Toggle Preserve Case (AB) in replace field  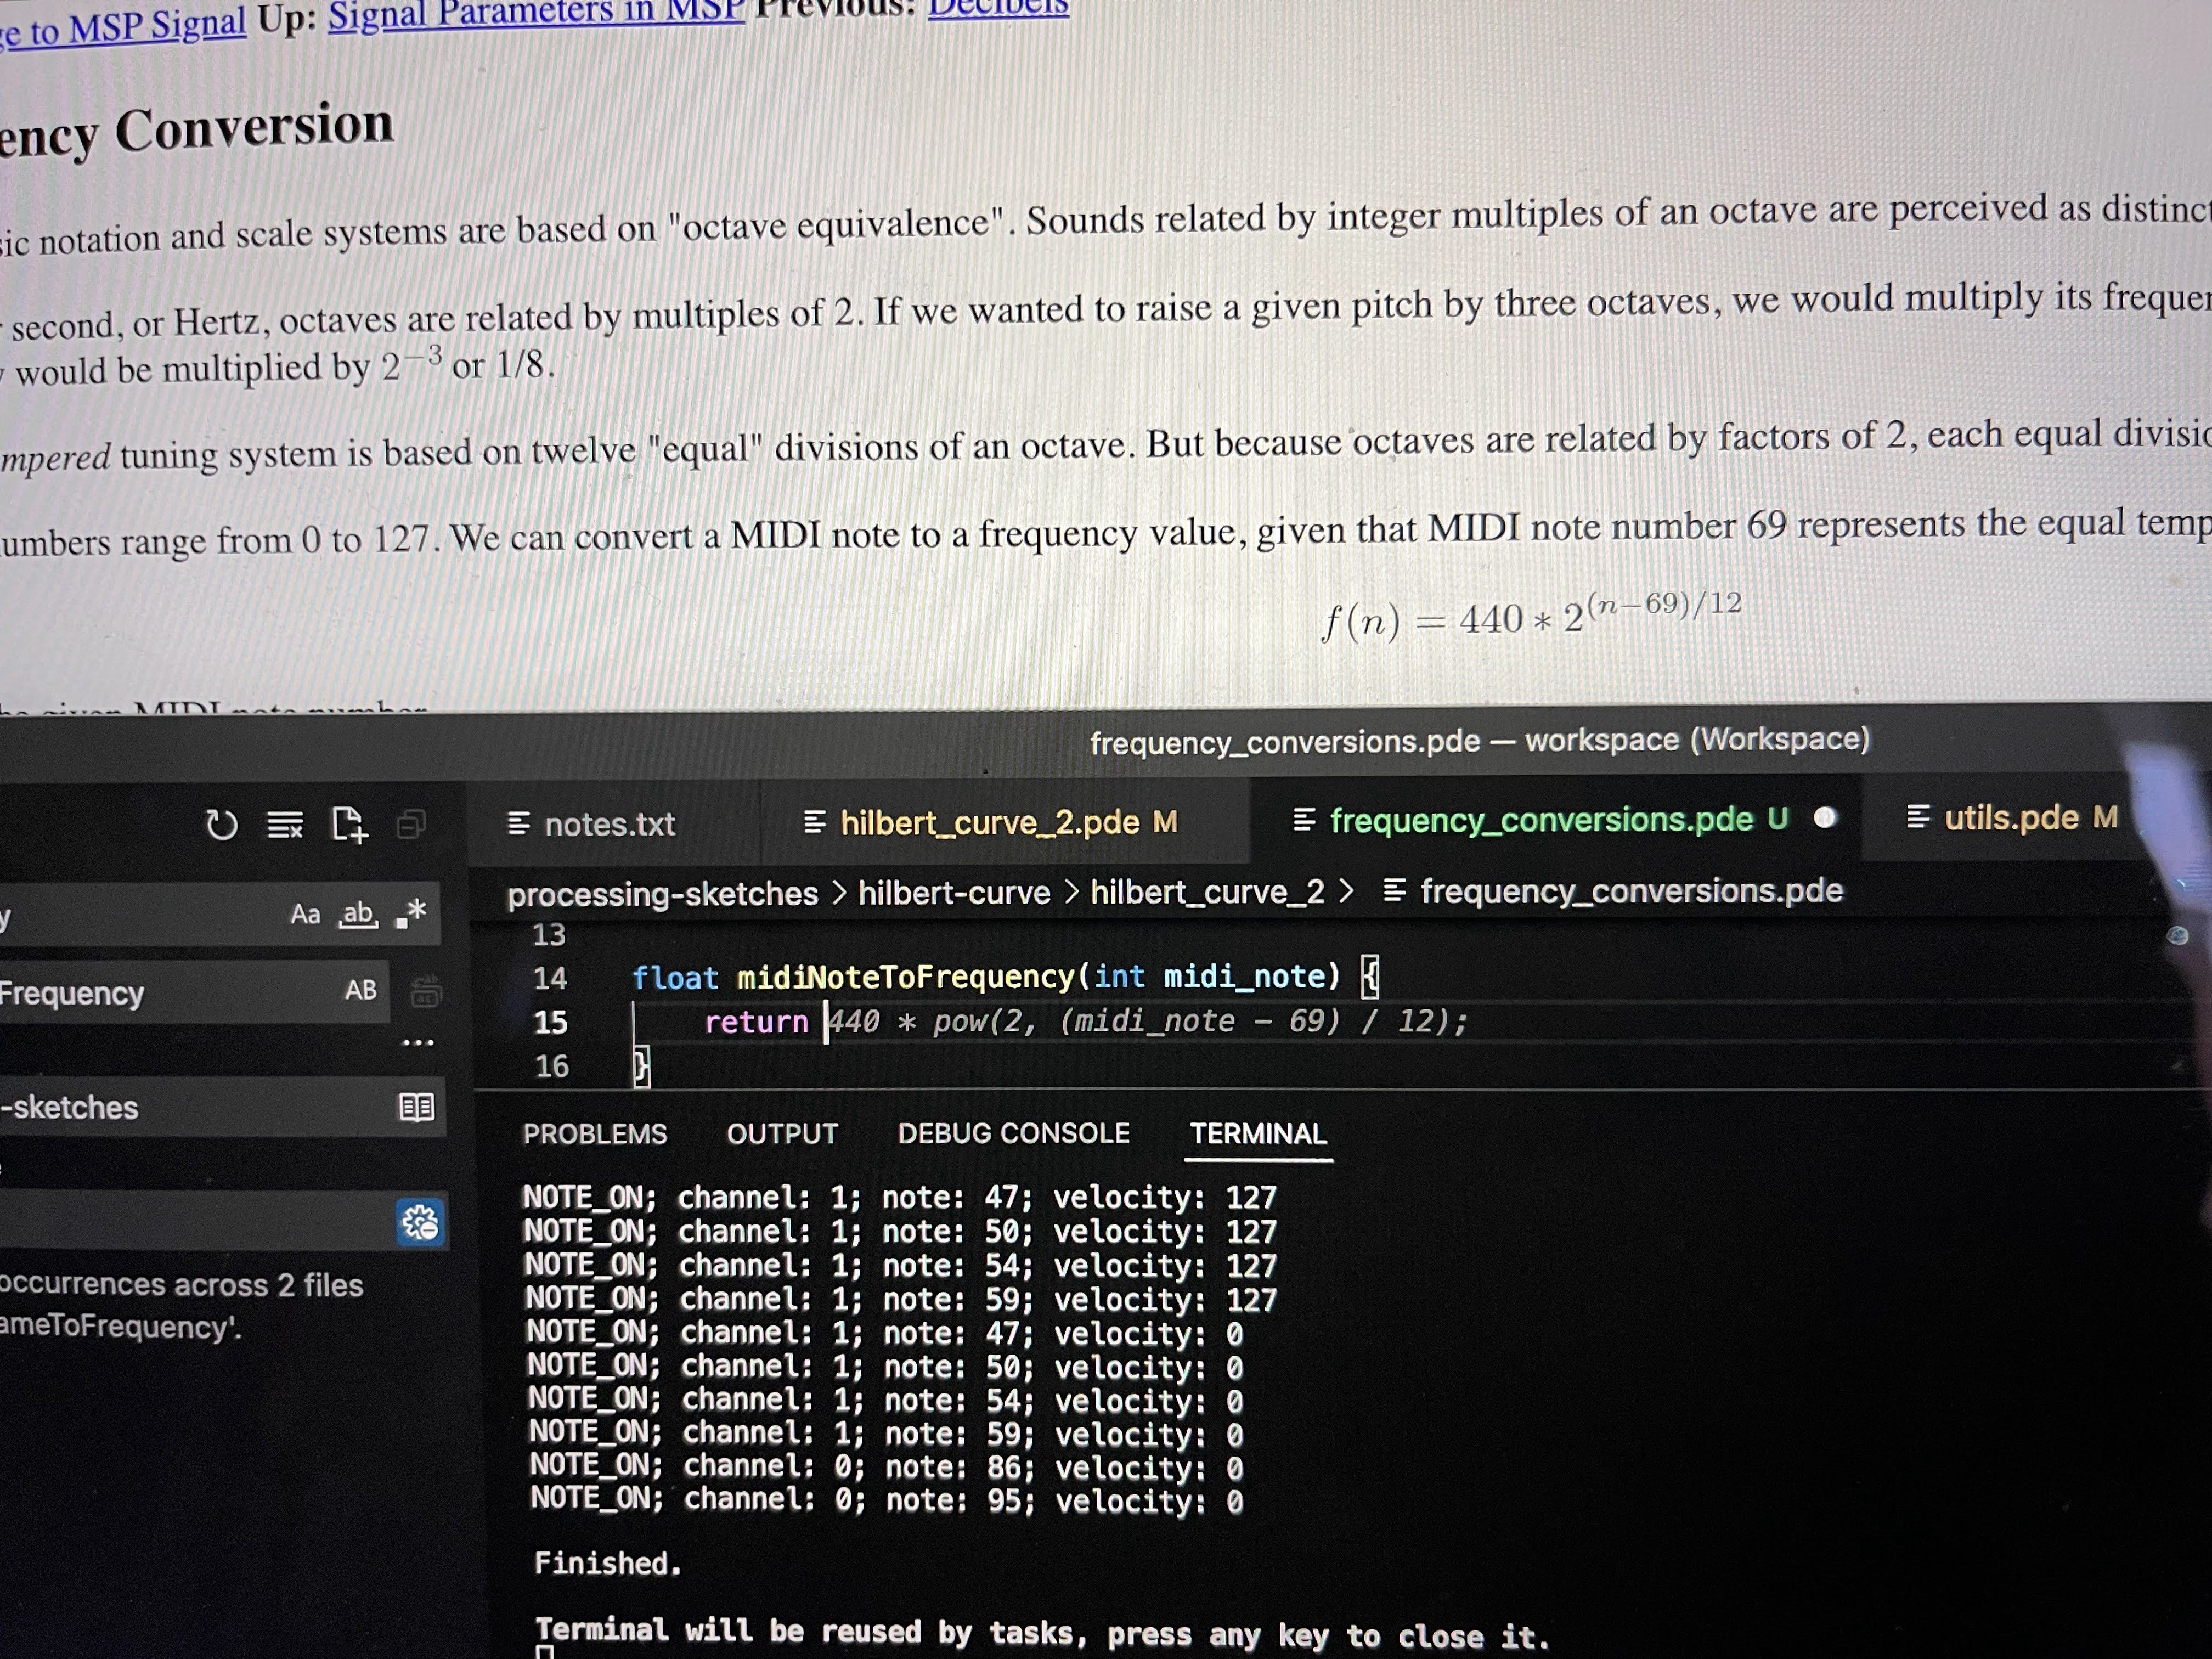tap(361, 990)
